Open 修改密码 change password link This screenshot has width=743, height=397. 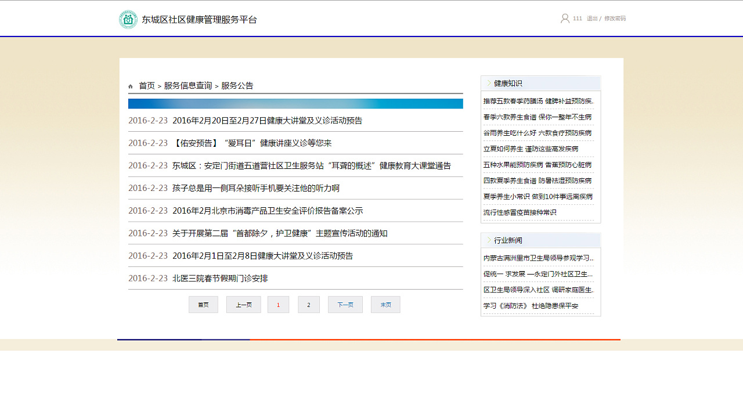(x=615, y=19)
